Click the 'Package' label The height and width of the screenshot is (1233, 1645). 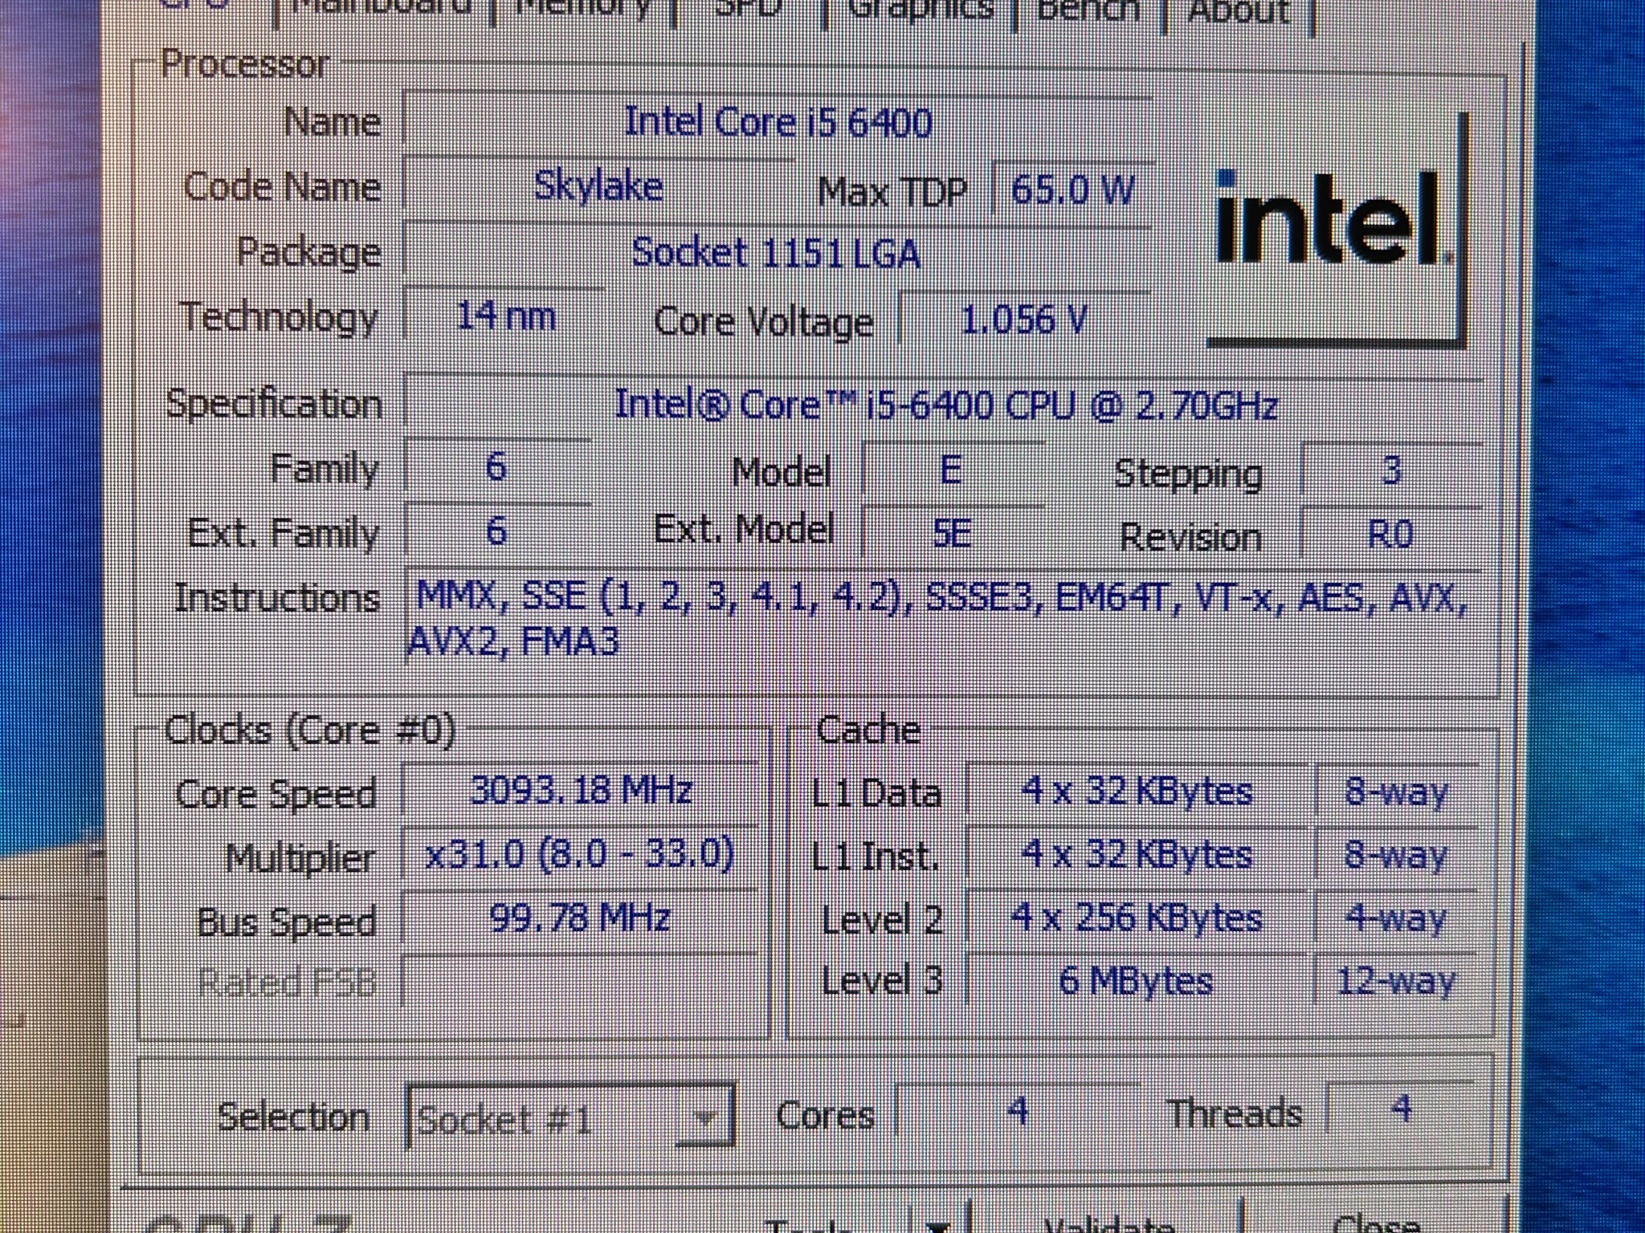309,254
